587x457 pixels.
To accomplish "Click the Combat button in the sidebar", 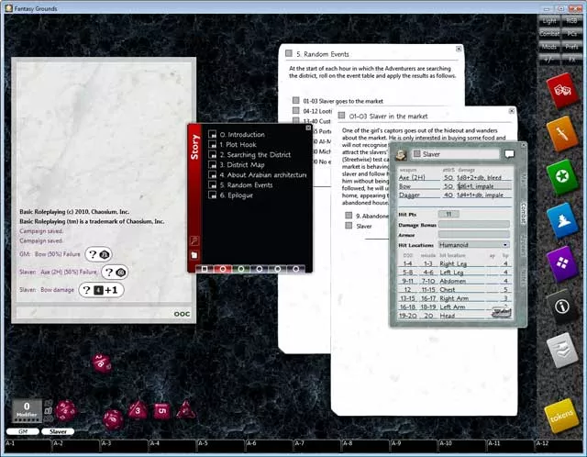I will click(x=549, y=34).
